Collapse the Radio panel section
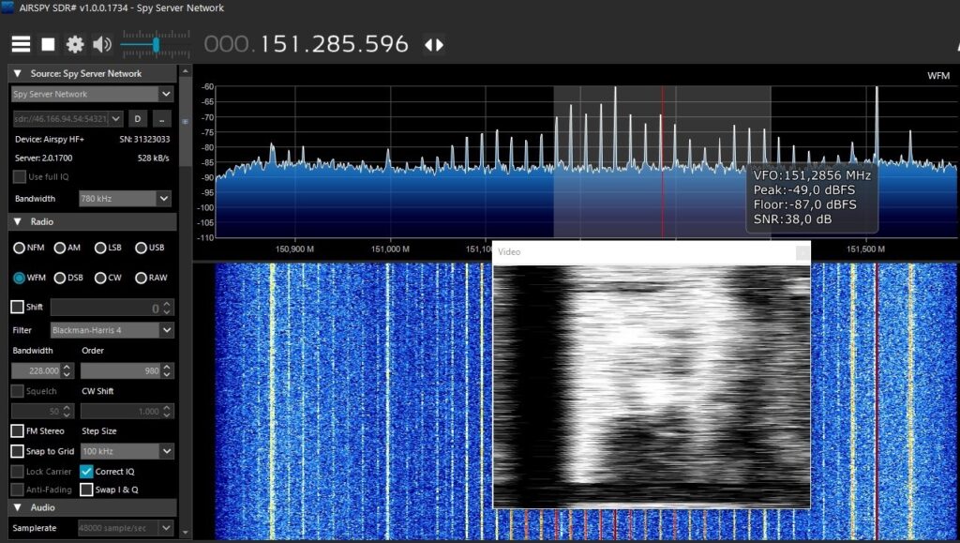960x543 pixels. click(x=18, y=222)
